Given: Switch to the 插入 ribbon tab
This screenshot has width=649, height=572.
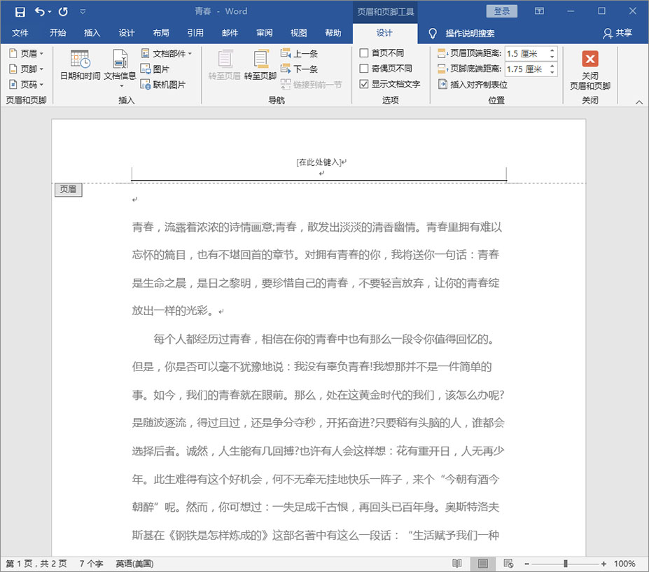Looking at the screenshot, I should 92,33.
